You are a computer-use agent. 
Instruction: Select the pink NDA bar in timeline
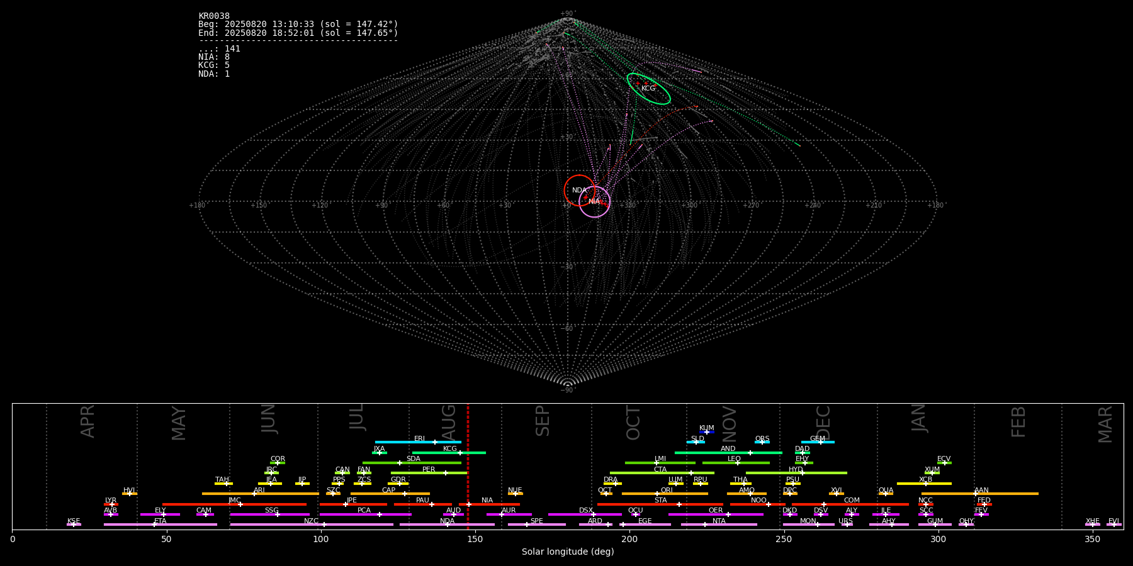(448, 524)
